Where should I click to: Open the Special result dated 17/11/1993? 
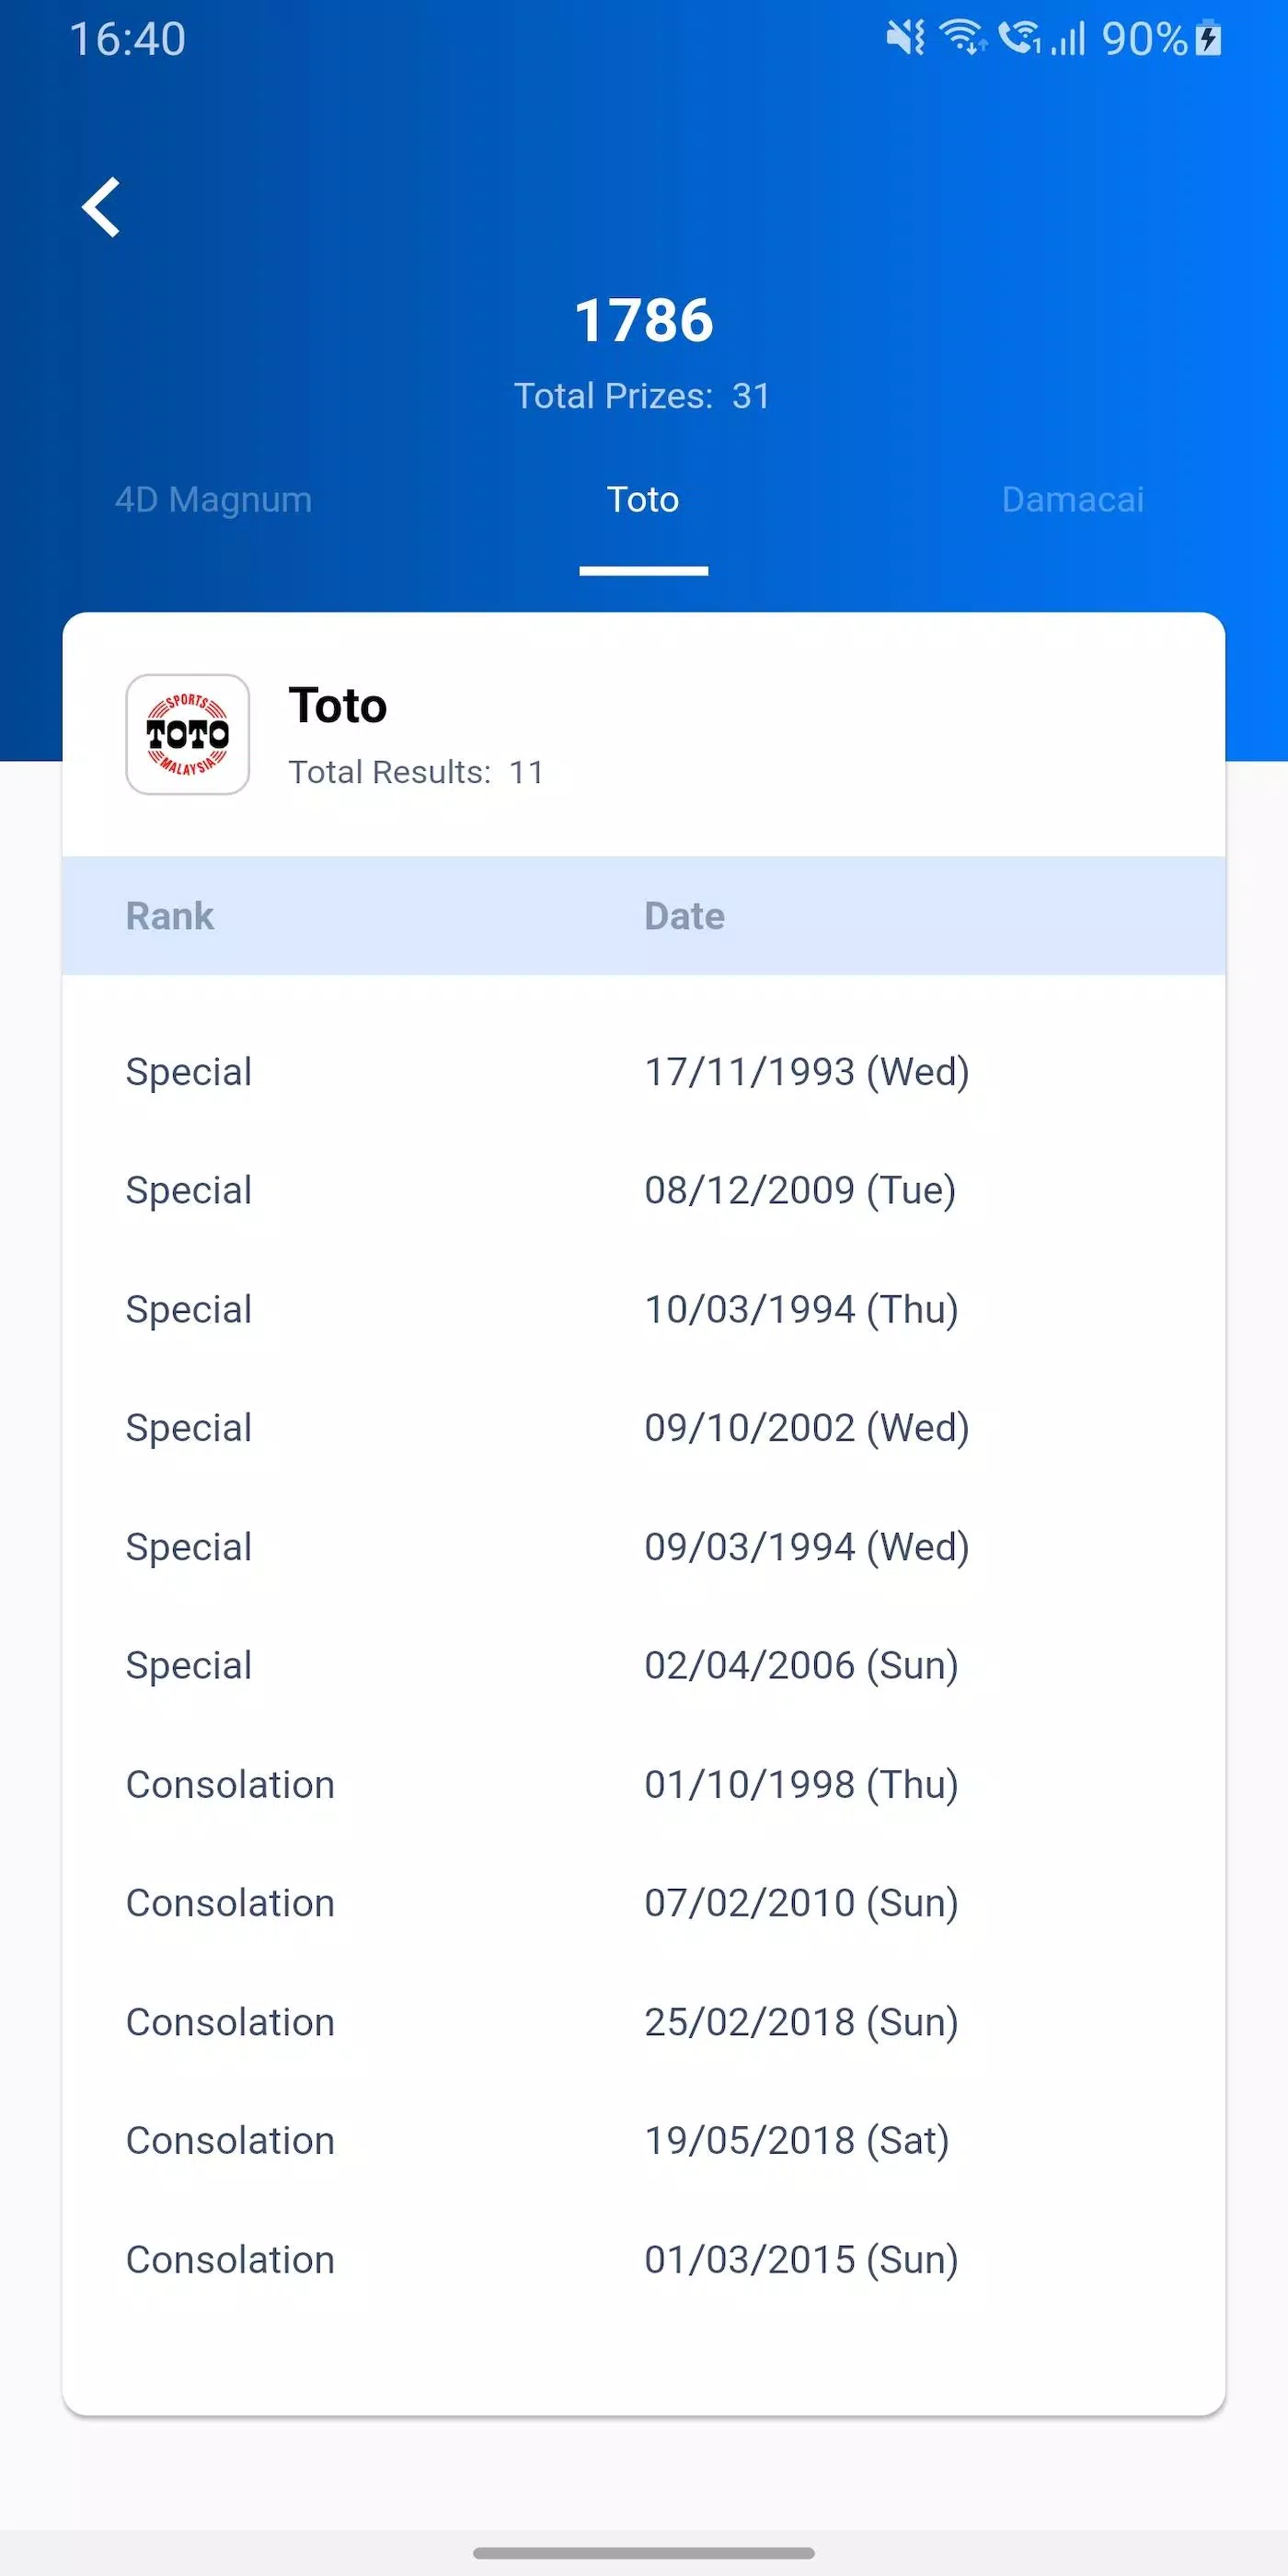644,1072
